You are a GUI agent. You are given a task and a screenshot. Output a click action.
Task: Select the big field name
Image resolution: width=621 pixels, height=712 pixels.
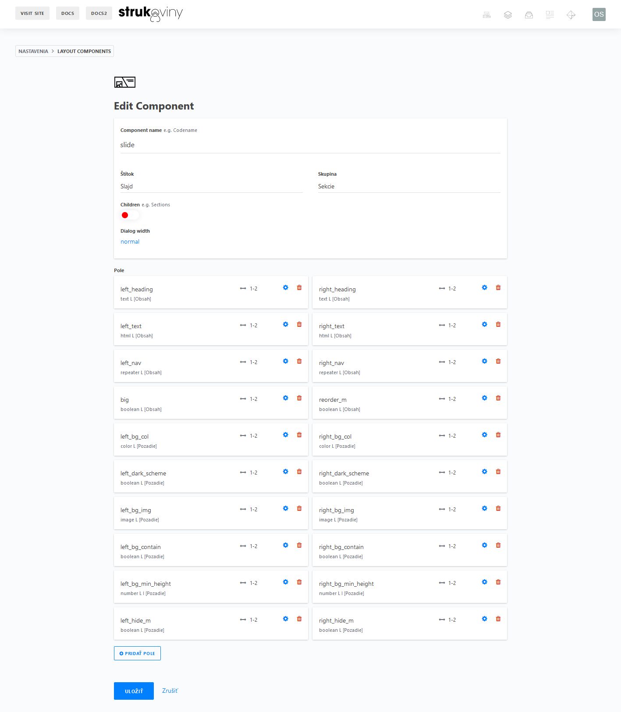coord(124,400)
